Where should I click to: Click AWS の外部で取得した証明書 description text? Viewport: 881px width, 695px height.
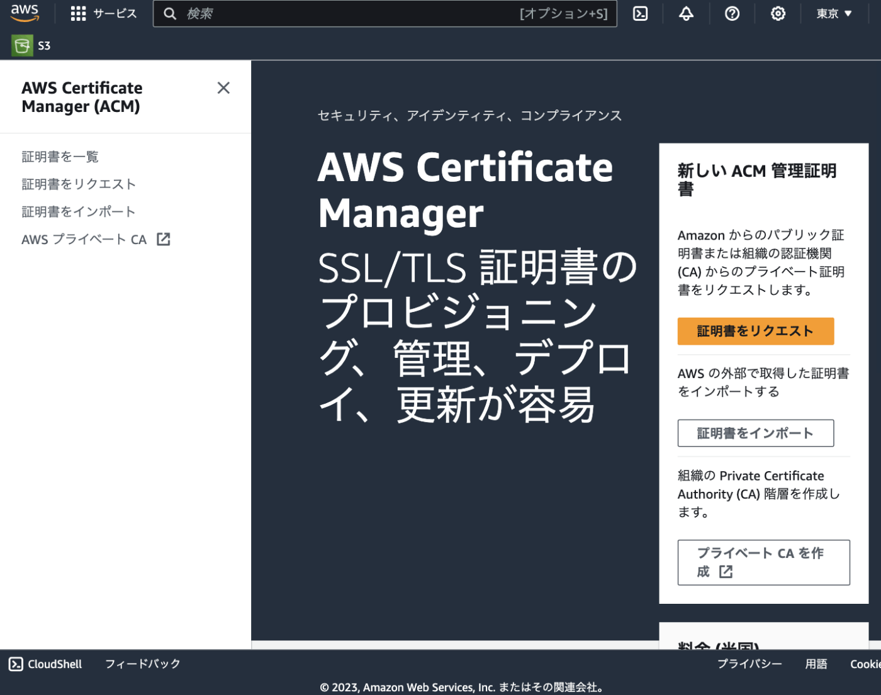(x=763, y=382)
